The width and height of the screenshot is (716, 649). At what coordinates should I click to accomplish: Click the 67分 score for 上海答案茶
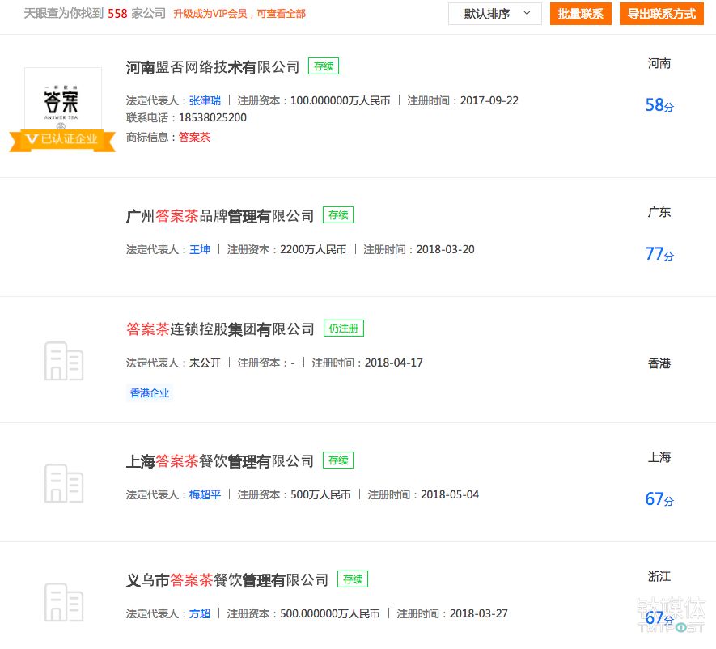pyautogui.click(x=659, y=498)
